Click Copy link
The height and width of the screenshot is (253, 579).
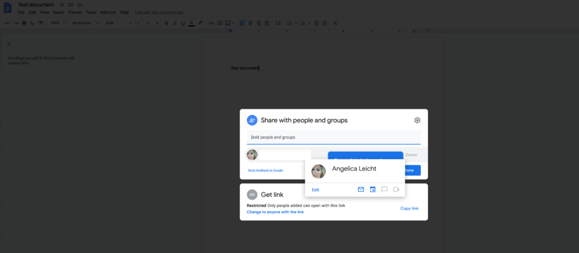pos(409,208)
